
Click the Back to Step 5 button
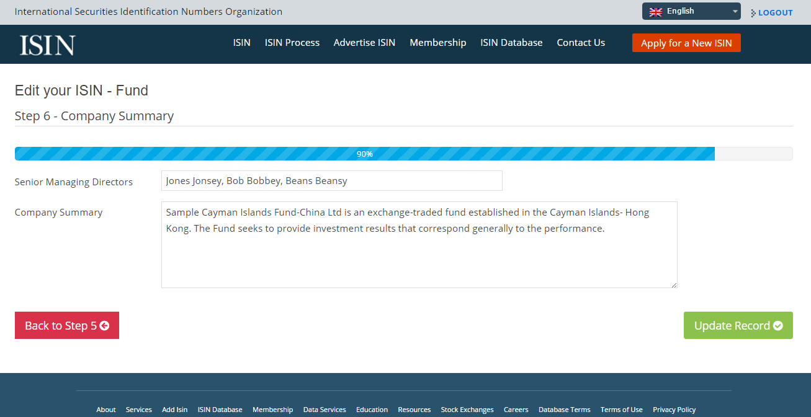[x=67, y=325]
